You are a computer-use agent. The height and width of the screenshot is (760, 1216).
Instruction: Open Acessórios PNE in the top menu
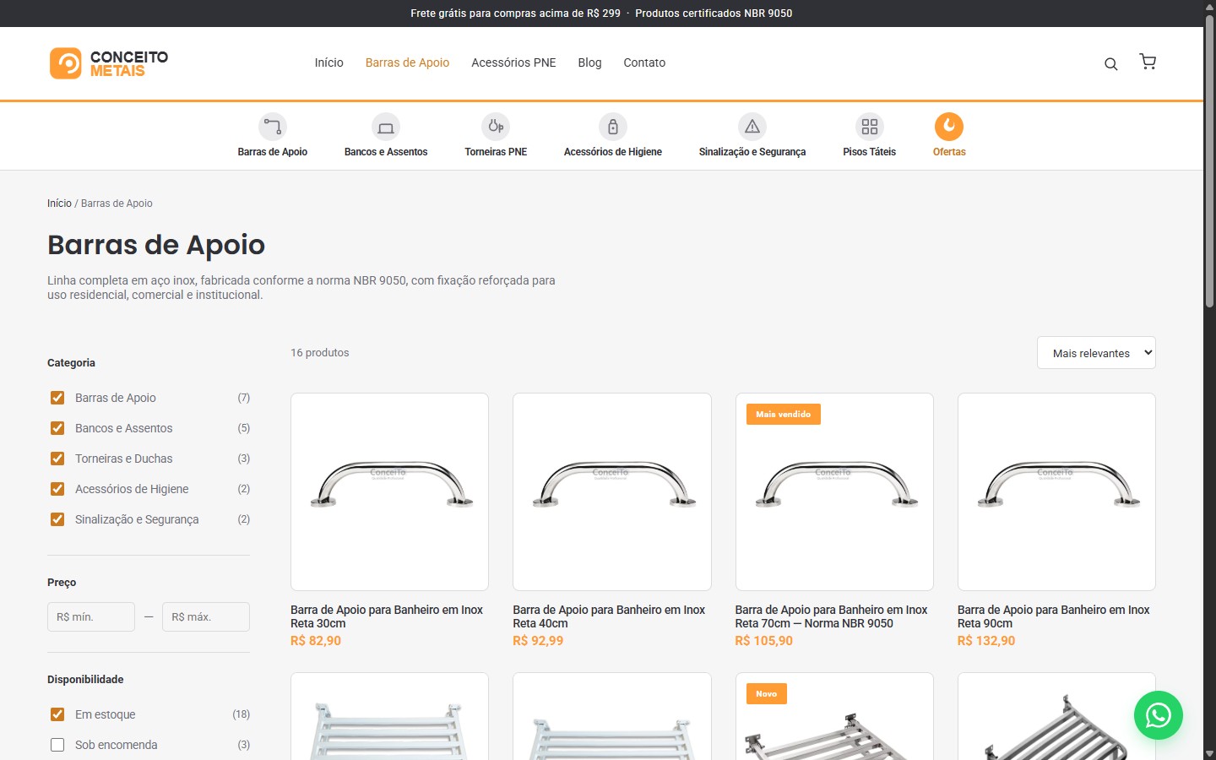click(x=513, y=62)
